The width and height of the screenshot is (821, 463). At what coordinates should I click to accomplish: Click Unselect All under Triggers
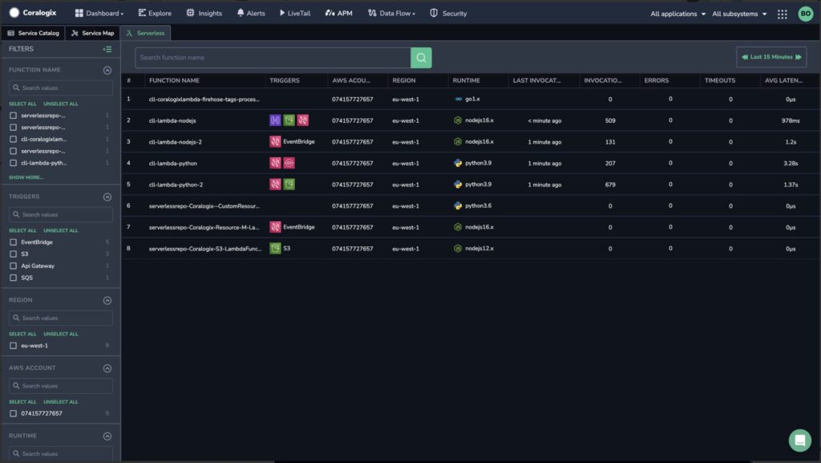coord(61,230)
